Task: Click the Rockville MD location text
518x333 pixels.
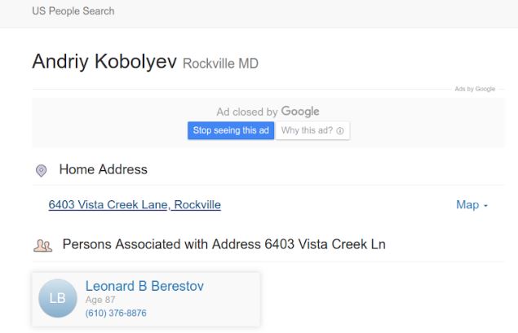Action: click(x=220, y=64)
